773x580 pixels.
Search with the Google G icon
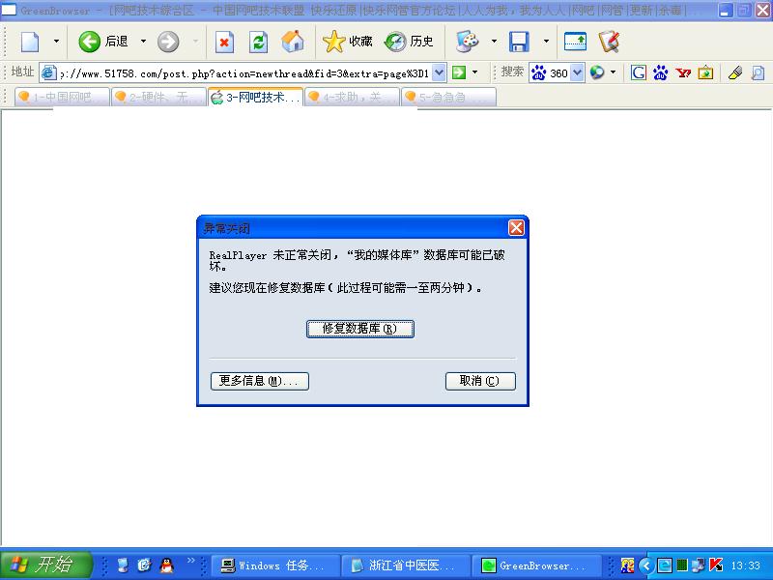(639, 73)
